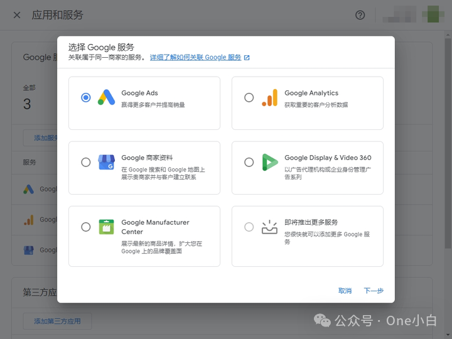Click the Google Ads card title text

pos(139,93)
